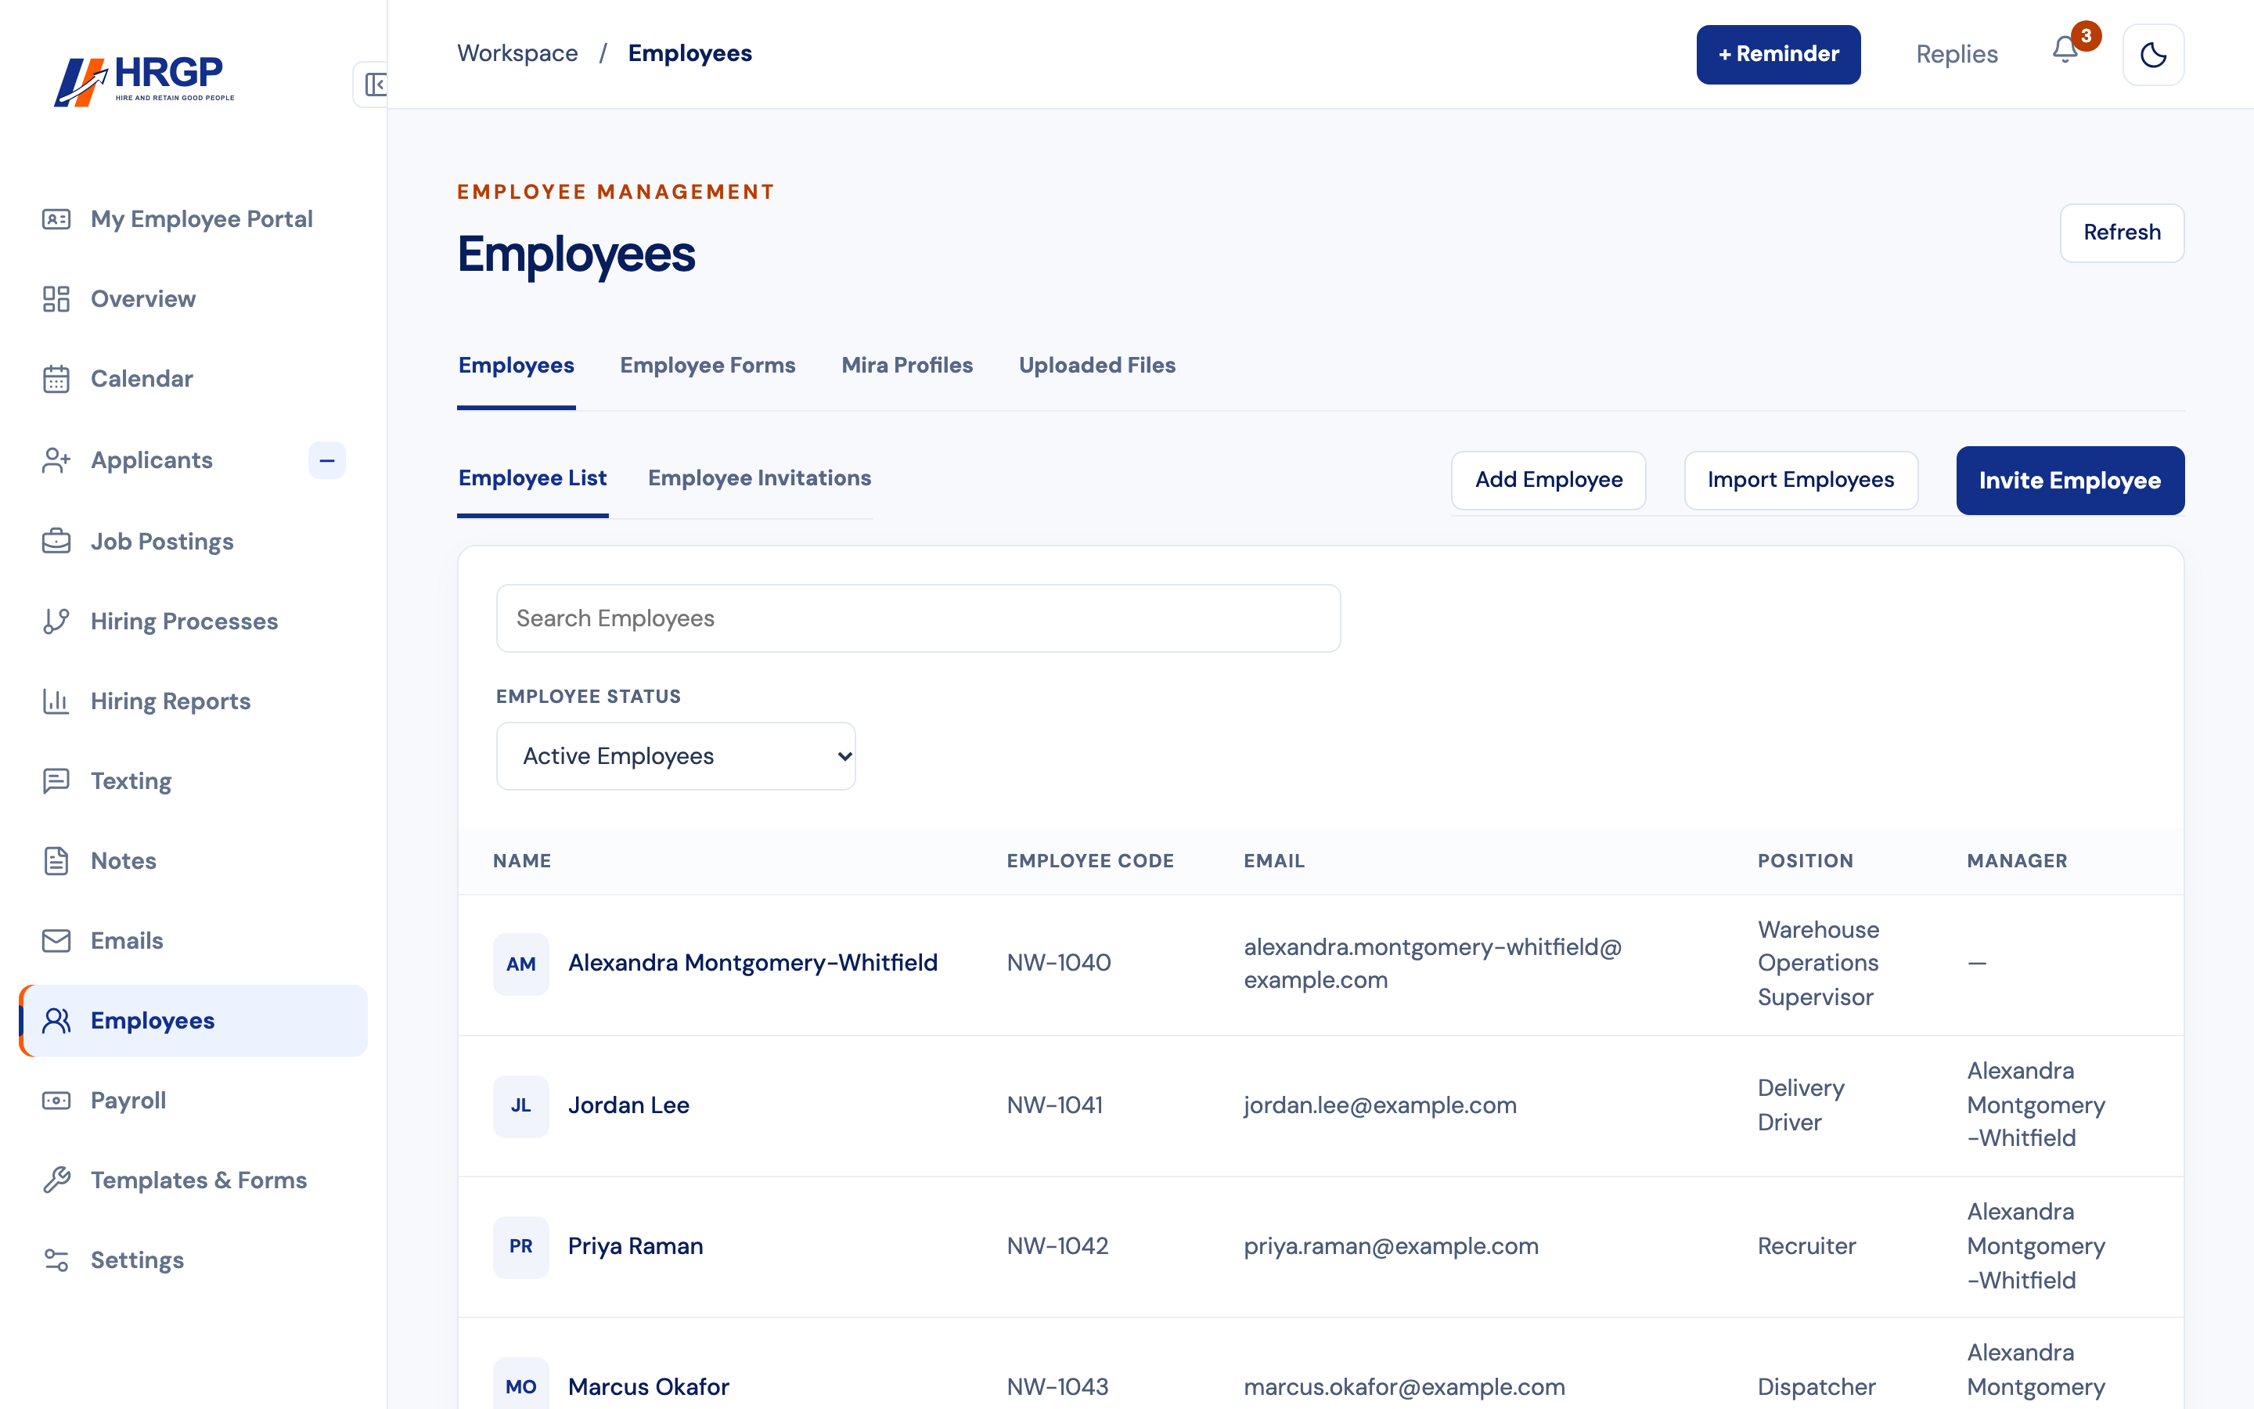Click the Calendar icon in sidebar

(56, 380)
